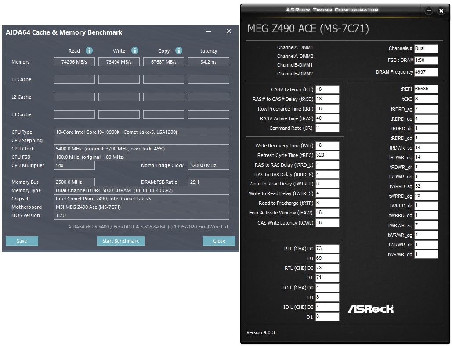Click the RTL (CHB) D0 field
The height and width of the screenshot is (346, 452).
click(x=328, y=268)
